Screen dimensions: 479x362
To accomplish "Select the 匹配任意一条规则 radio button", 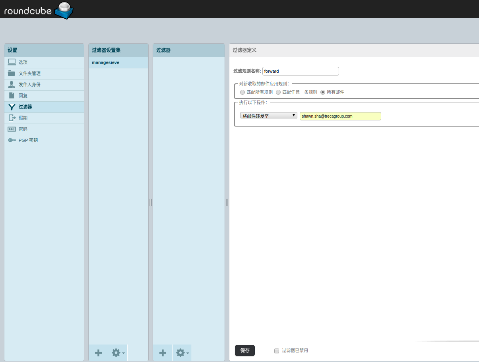I will point(278,92).
